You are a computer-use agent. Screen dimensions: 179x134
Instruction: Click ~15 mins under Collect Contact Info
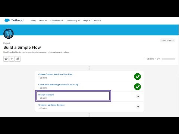point(43,78)
